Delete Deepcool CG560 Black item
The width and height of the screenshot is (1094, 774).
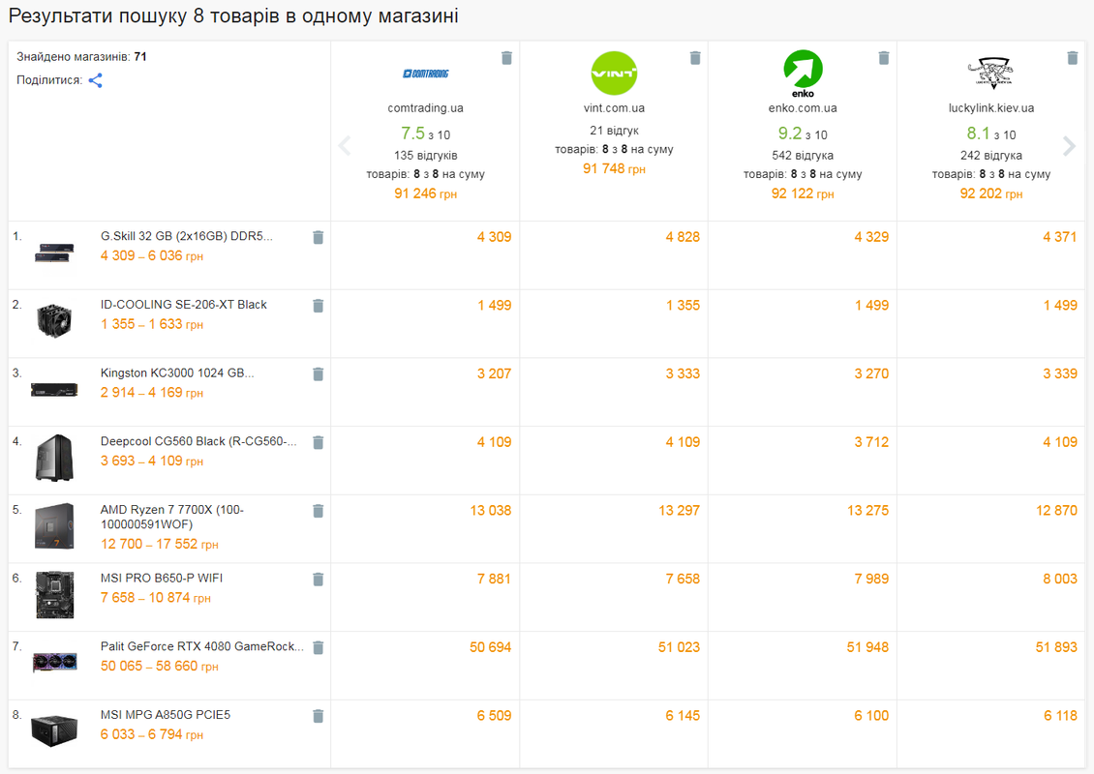[319, 443]
